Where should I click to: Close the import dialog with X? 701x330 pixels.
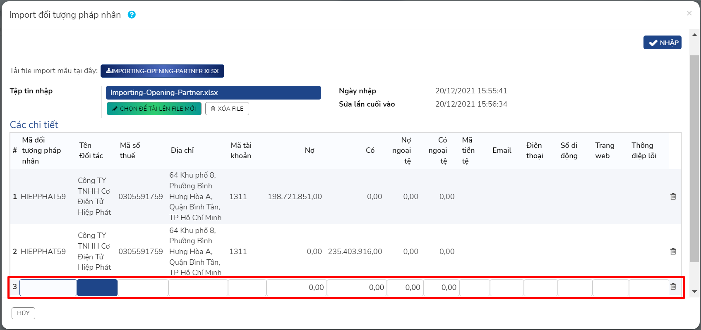[x=689, y=13]
